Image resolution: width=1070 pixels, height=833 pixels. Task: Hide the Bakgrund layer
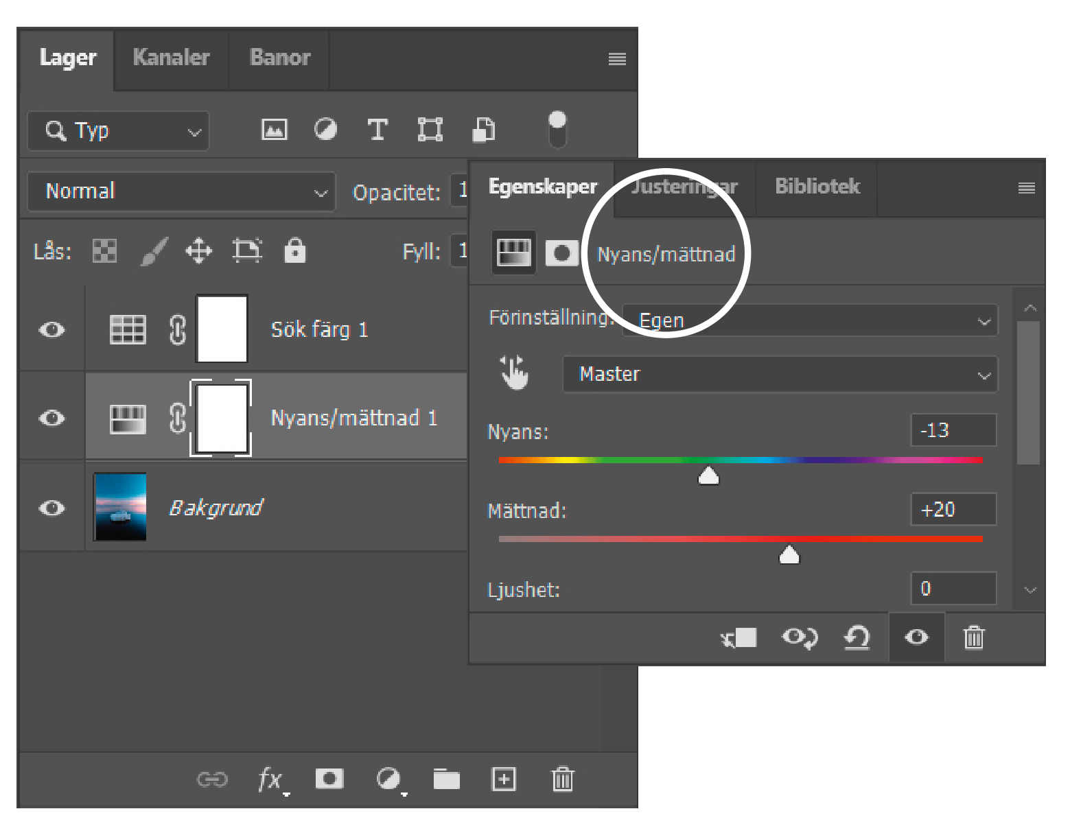coord(52,508)
